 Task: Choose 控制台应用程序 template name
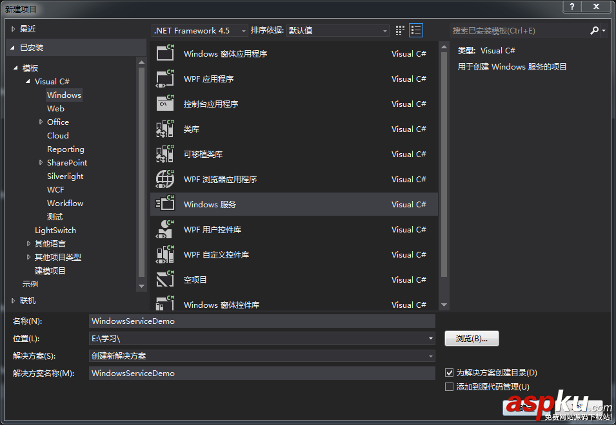pyautogui.click(x=211, y=104)
